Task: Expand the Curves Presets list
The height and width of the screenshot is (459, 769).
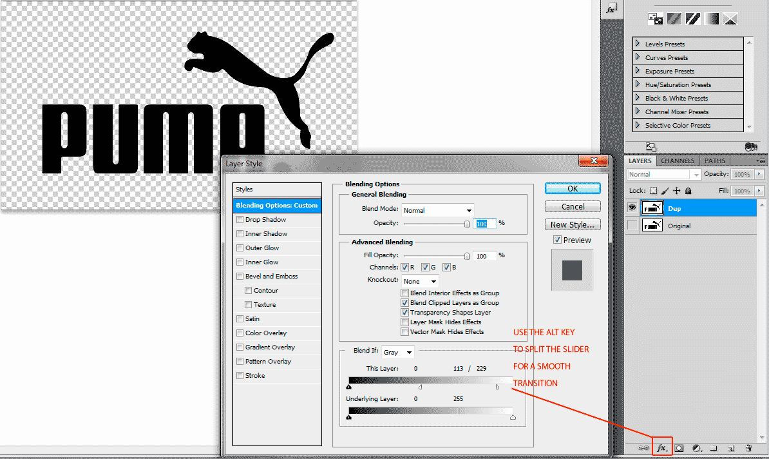Action: [638, 57]
